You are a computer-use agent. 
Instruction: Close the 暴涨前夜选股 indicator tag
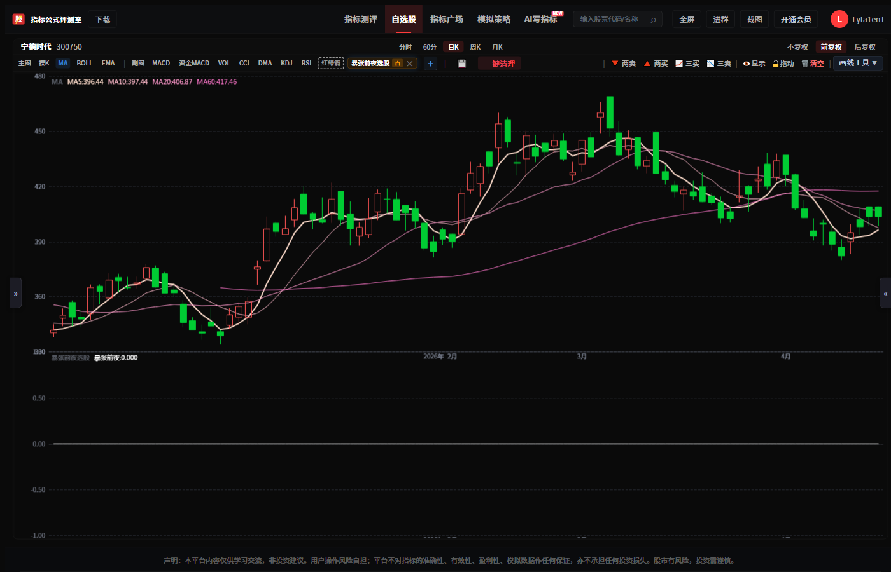(x=410, y=64)
